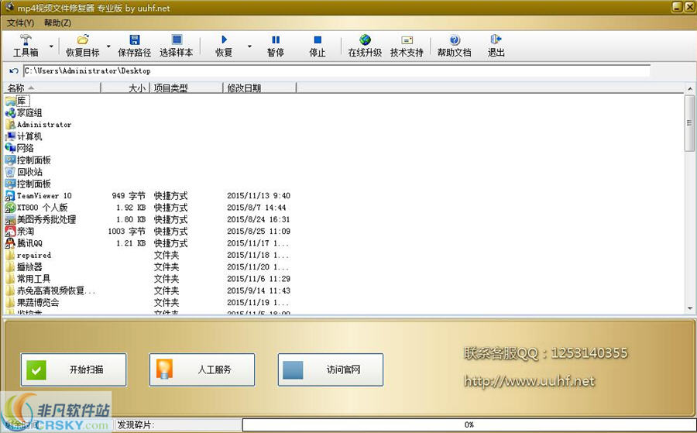
Task: Select the 腾讯QQ penguin icon
Action: 10,243
